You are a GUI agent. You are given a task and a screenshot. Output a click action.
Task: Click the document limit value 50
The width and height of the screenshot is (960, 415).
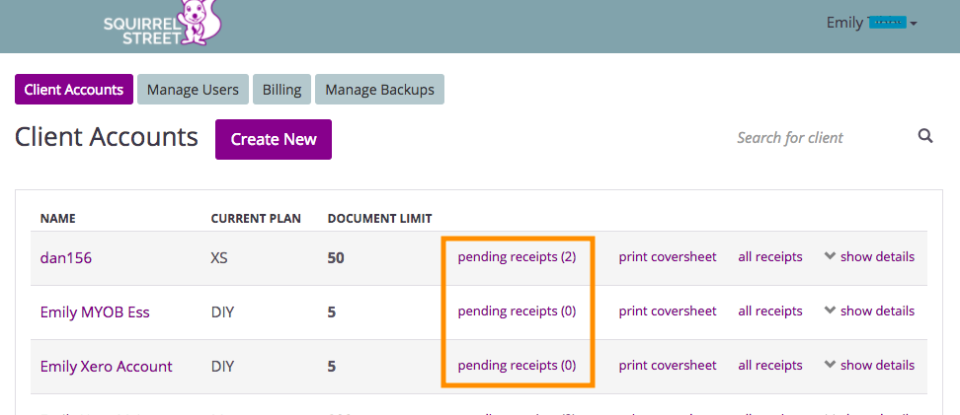coord(336,258)
